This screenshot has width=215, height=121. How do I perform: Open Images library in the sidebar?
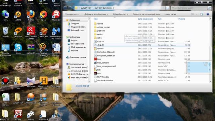(77, 44)
